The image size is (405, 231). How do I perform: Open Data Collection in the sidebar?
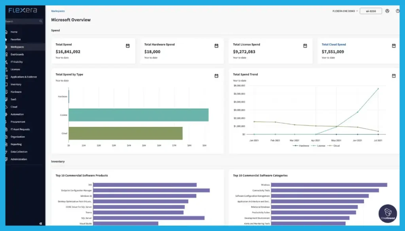(x=19, y=152)
